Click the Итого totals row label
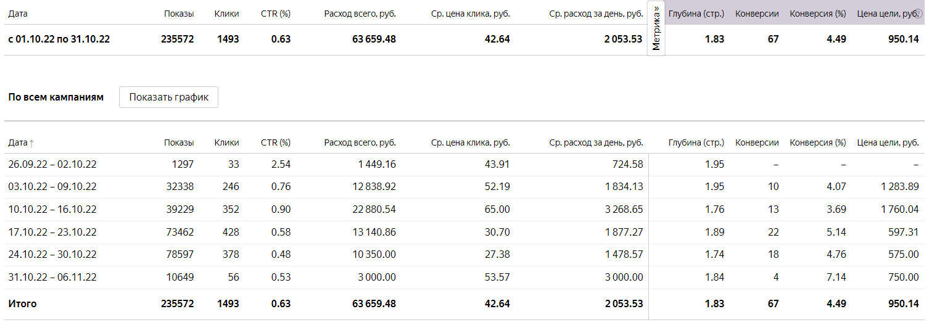 pos(22,304)
